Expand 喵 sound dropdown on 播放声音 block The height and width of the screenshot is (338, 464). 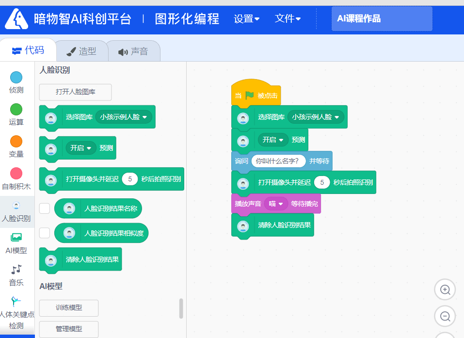276,204
